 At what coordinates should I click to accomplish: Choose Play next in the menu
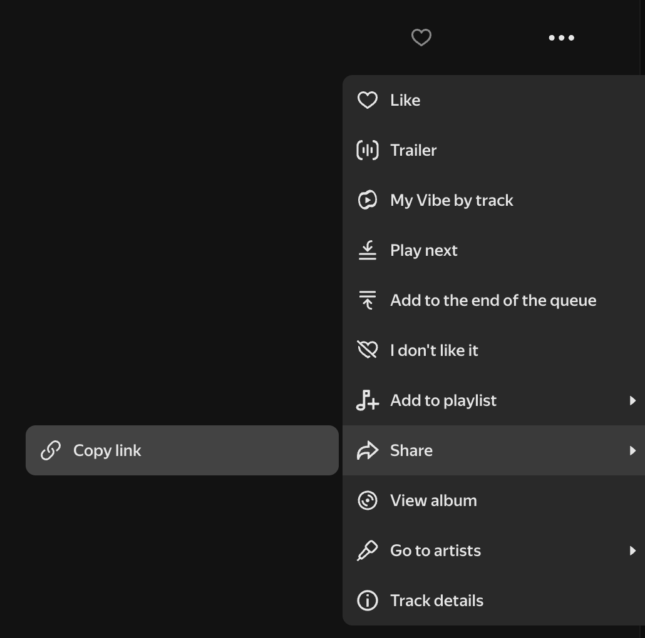coord(493,250)
